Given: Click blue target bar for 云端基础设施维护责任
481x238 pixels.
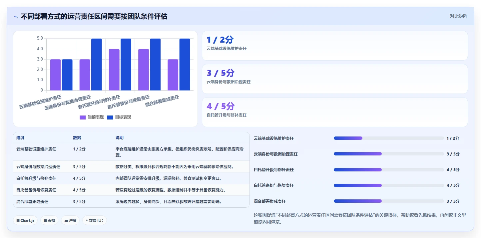Looking at the screenshot, I should point(67,75).
